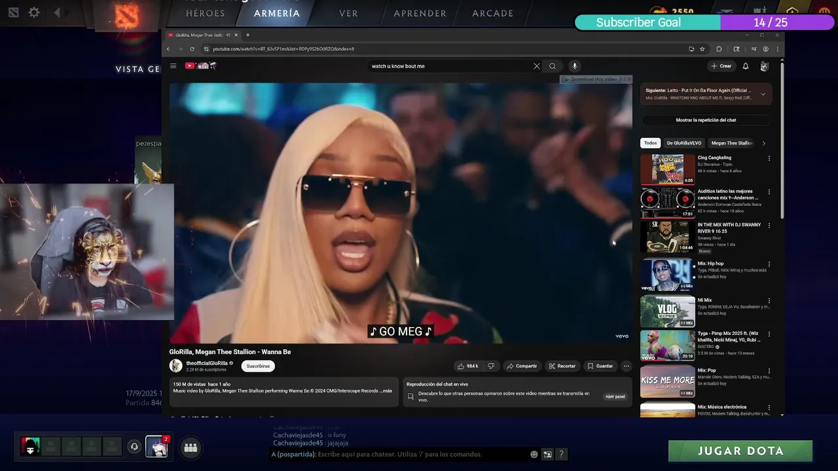This screenshot has height=471, width=838.
Task: Open YouTube account avatar menu
Action: click(764, 66)
